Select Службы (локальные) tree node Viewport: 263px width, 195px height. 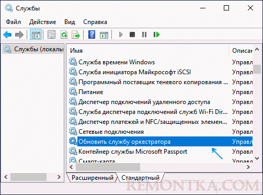pyautogui.click(x=33, y=49)
